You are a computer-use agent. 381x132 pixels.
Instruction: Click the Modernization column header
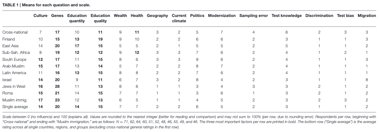(x=222, y=16)
